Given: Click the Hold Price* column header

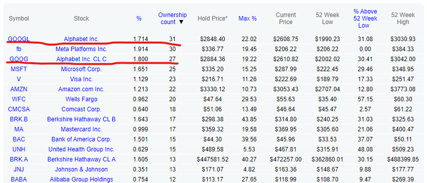Looking at the screenshot, I should pyautogui.click(x=213, y=19).
